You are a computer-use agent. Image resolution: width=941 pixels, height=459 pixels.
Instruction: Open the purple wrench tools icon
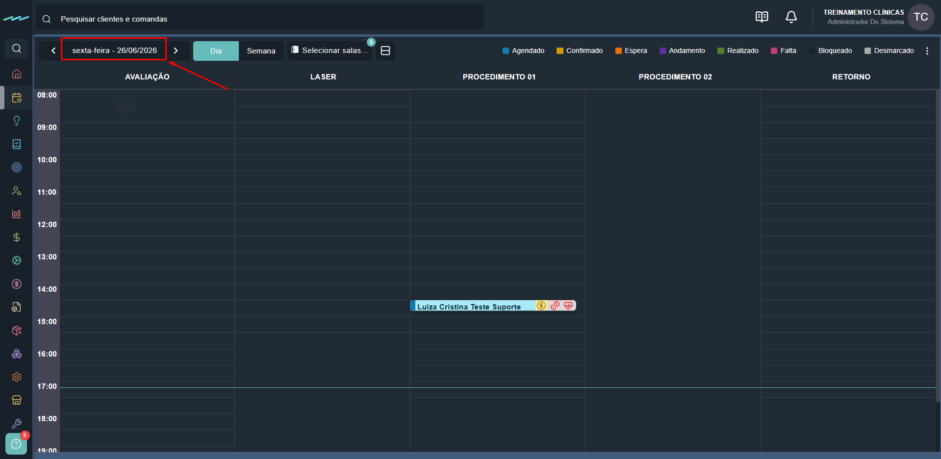tap(17, 424)
